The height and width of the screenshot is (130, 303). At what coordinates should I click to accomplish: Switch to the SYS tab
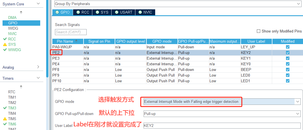pyautogui.click(x=102, y=12)
